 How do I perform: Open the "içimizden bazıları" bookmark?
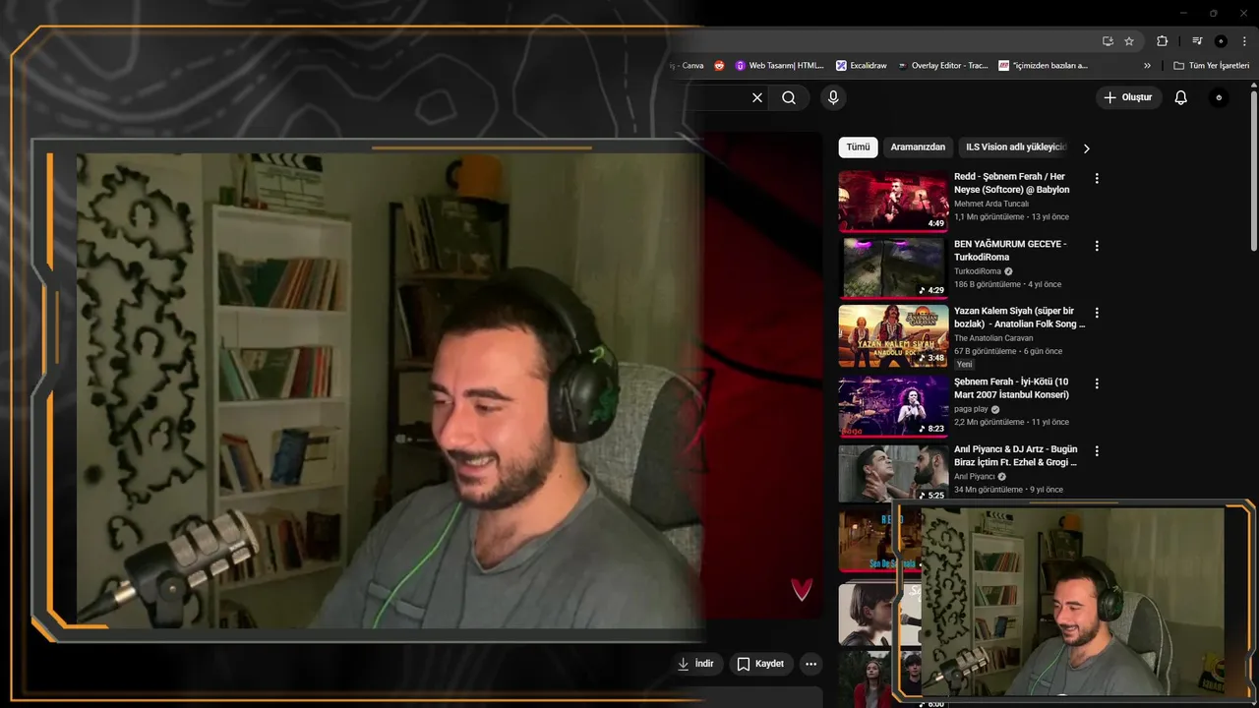click(1044, 66)
